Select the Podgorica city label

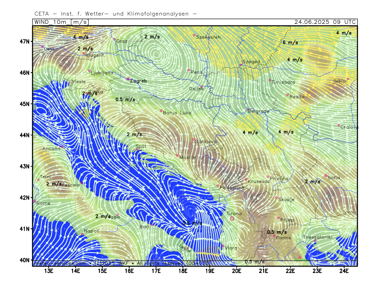232,188
